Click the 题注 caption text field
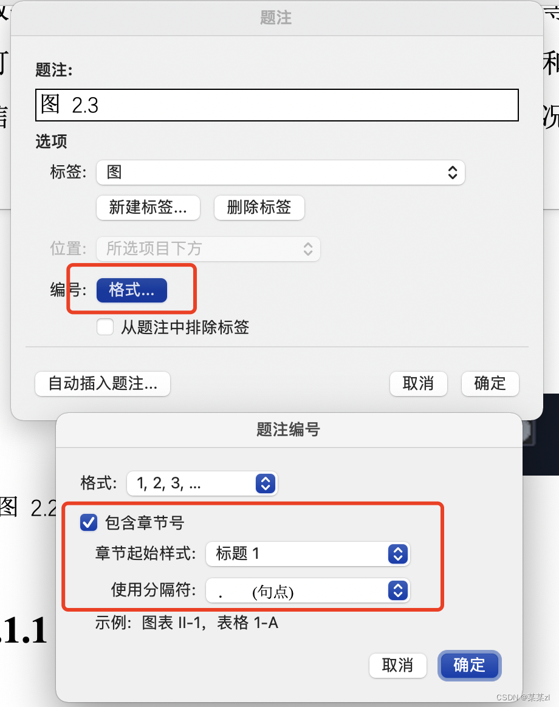This screenshot has width=559, height=707. pyautogui.click(x=277, y=105)
